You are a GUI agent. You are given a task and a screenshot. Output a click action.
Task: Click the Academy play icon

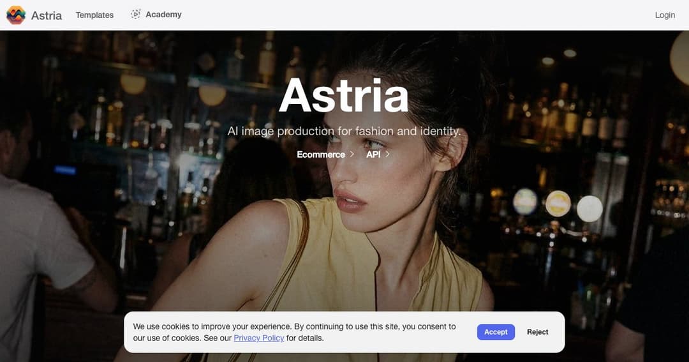pyautogui.click(x=136, y=14)
